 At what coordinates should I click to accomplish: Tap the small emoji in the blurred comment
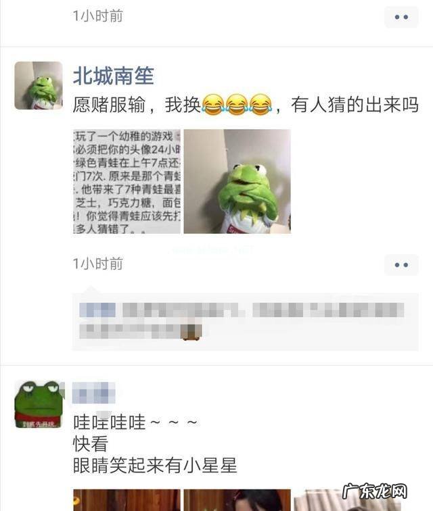click(x=191, y=332)
